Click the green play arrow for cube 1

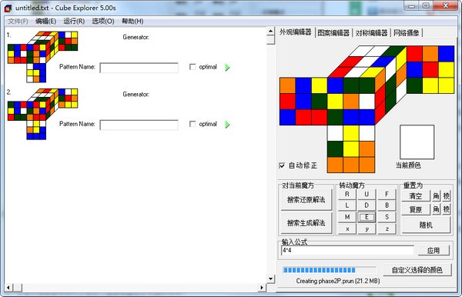227,67
